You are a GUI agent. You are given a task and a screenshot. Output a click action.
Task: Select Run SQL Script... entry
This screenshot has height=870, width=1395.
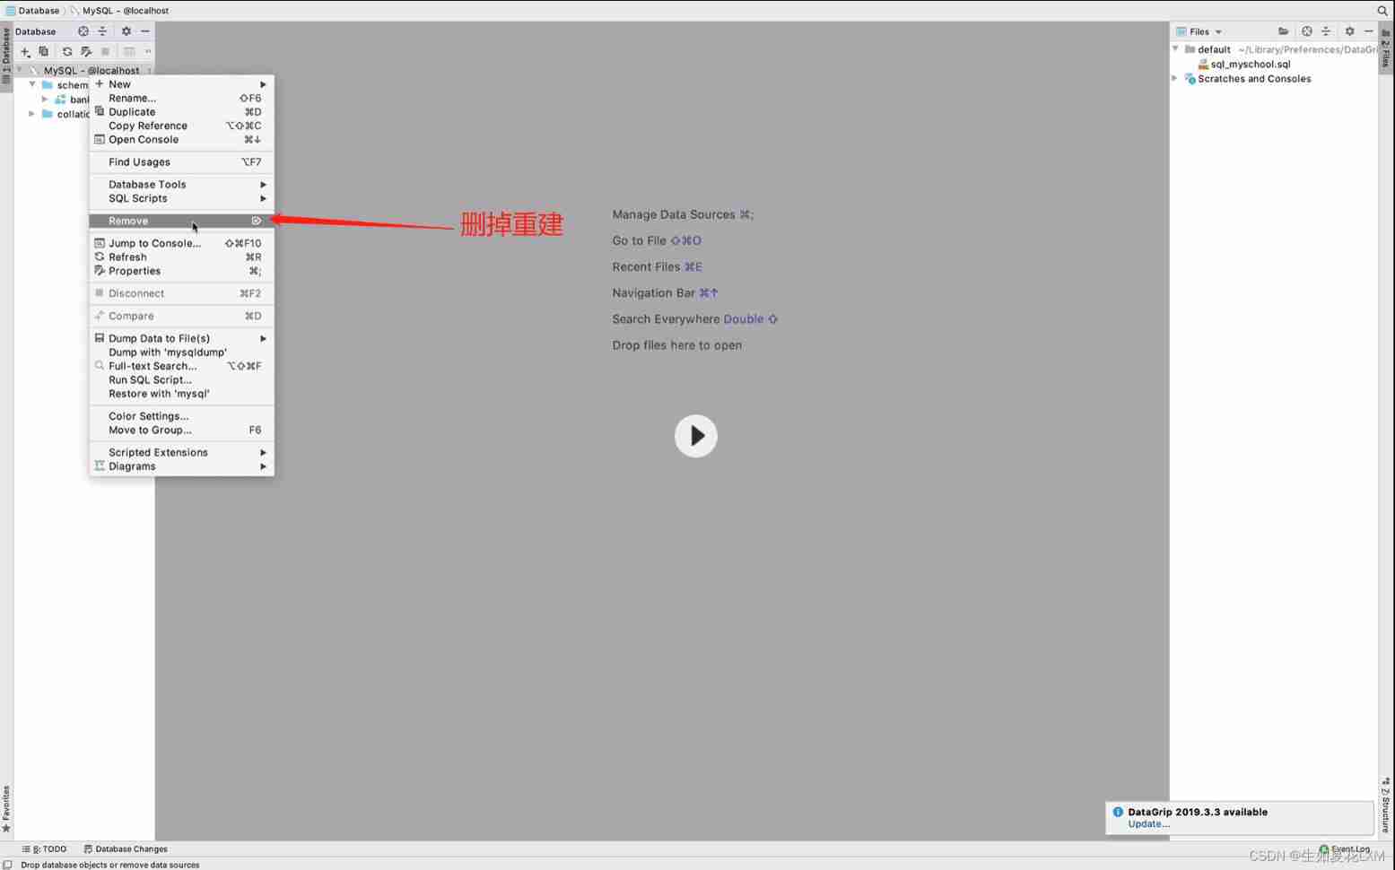click(181, 380)
